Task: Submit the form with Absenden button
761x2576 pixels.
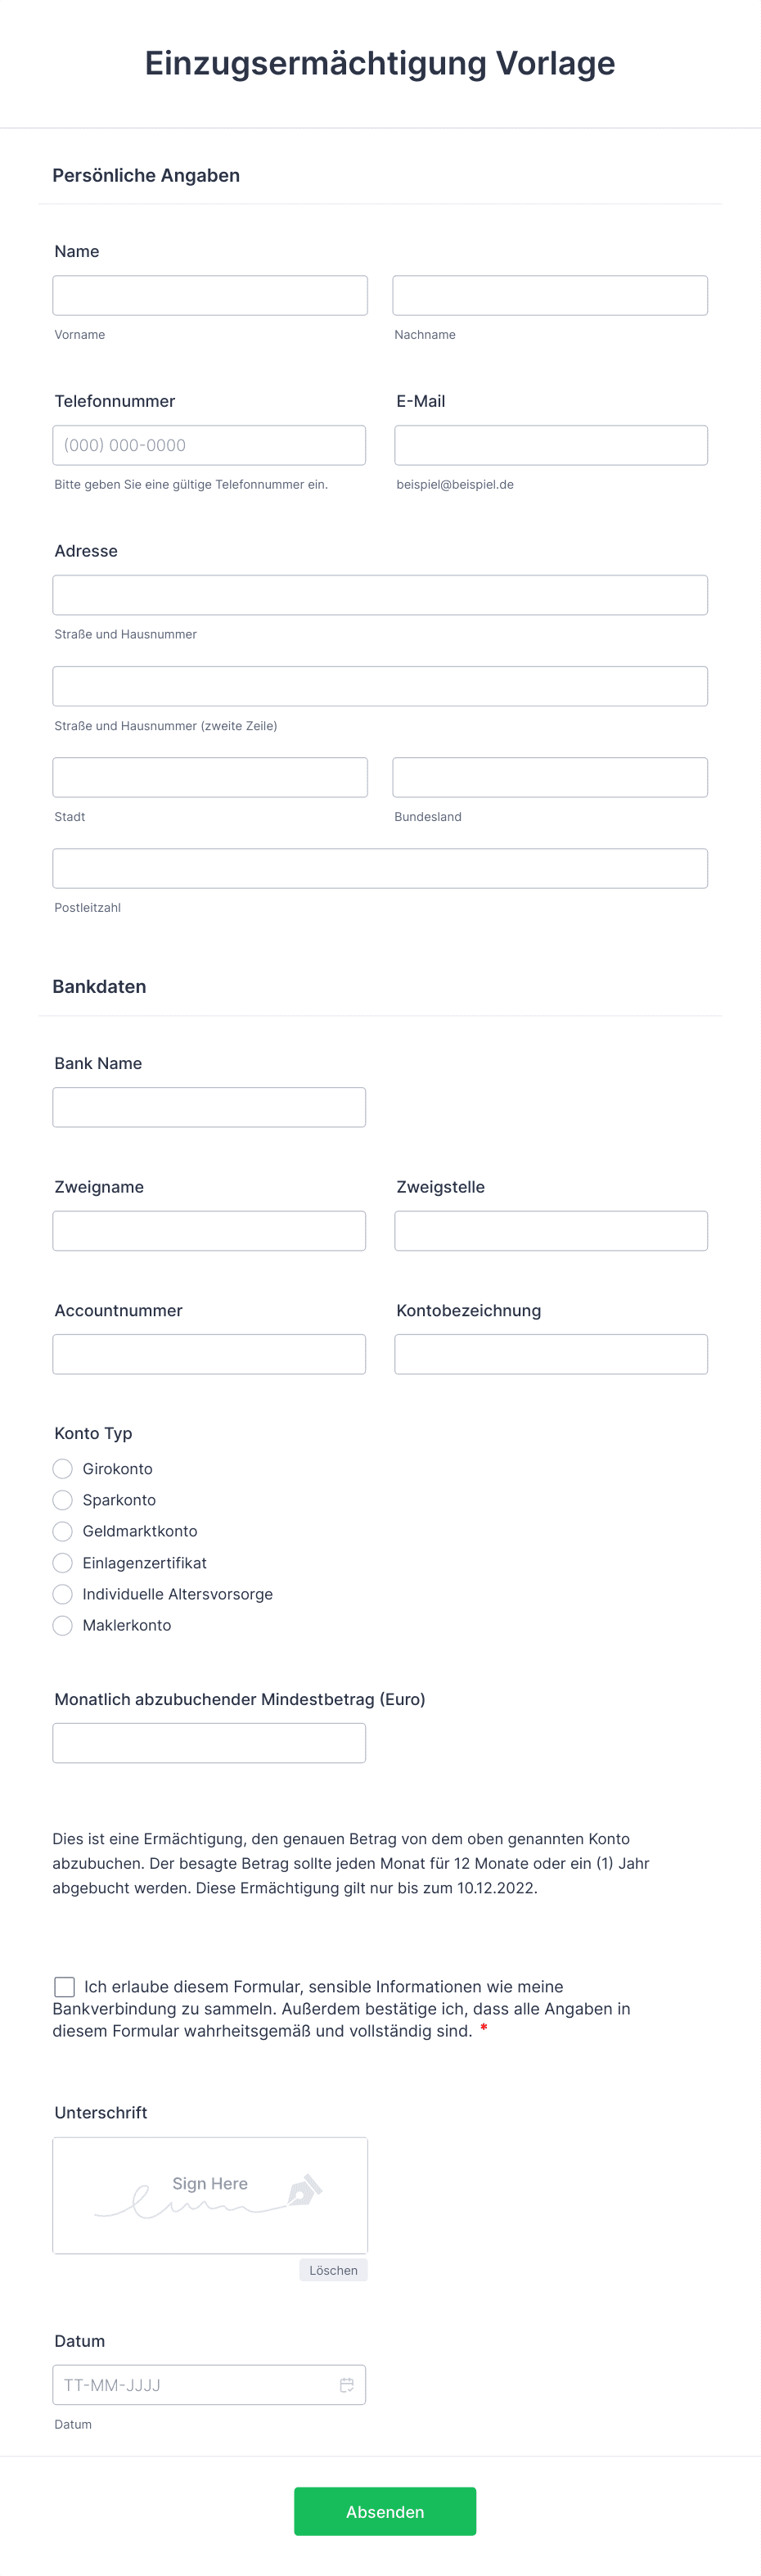Action: (385, 2511)
